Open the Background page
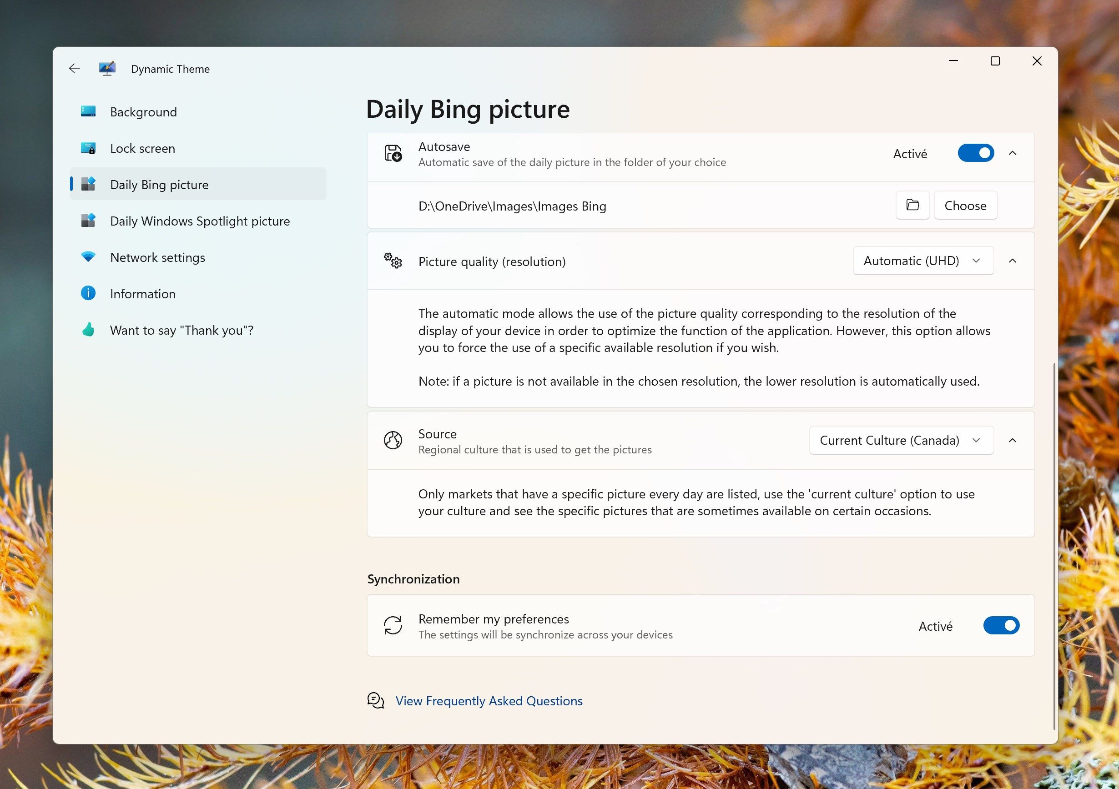This screenshot has height=789, width=1119. pyautogui.click(x=198, y=111)
